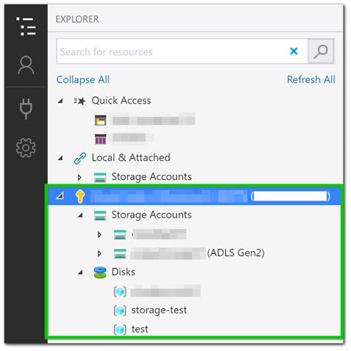Select the storage-test item
Image resolution: width=351 pixels, height=351 pixels.
[x=159, y=310]
